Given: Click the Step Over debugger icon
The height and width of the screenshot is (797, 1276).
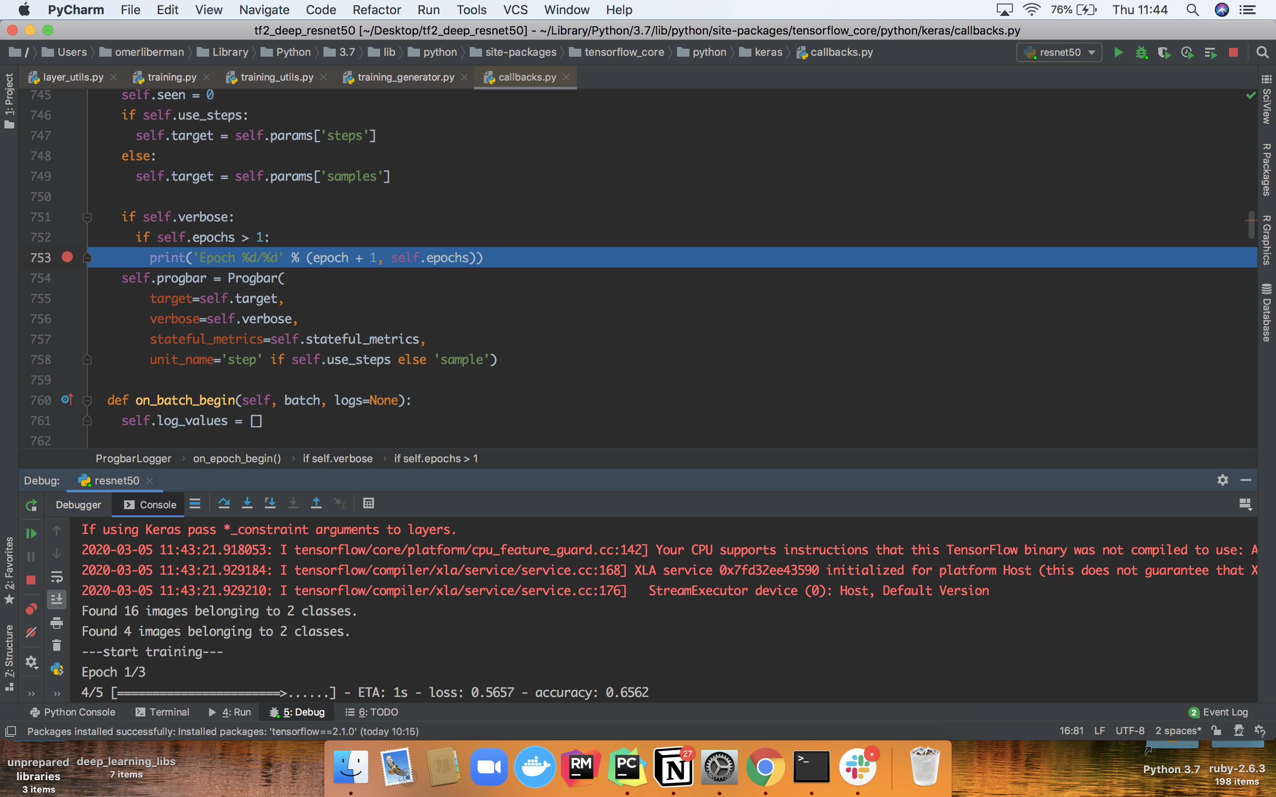Looking at the screenshot, I should (224, 503).
